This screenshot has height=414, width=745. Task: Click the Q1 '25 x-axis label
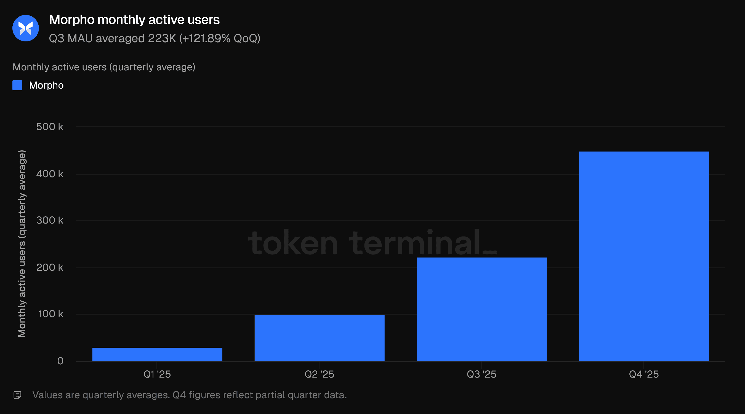coord(157,374)
